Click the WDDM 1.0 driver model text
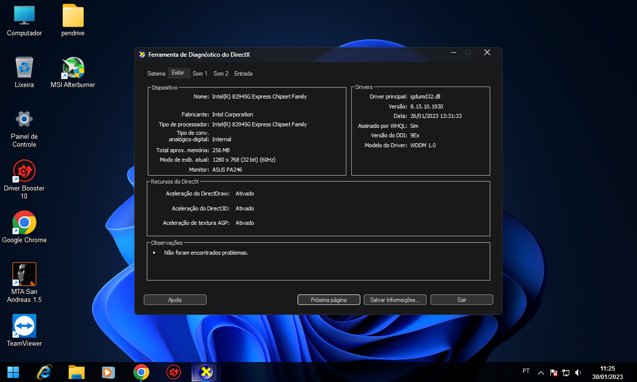Viewport: 637px width, 382px height. 423,145
